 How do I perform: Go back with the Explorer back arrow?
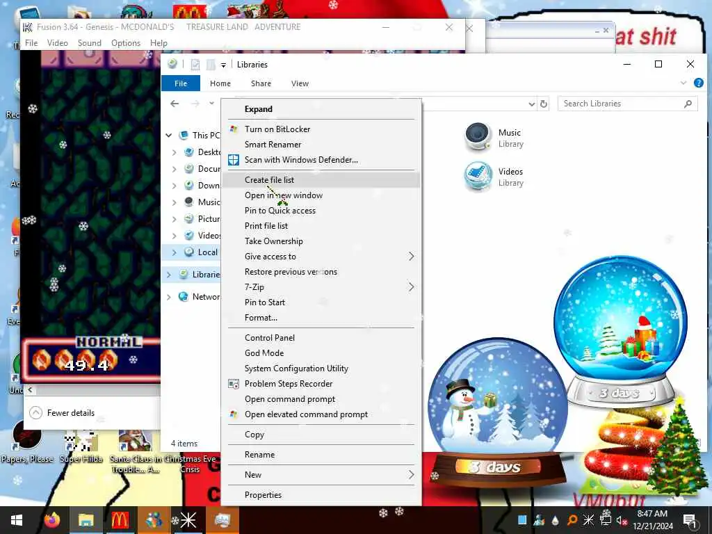click(175, 104)
